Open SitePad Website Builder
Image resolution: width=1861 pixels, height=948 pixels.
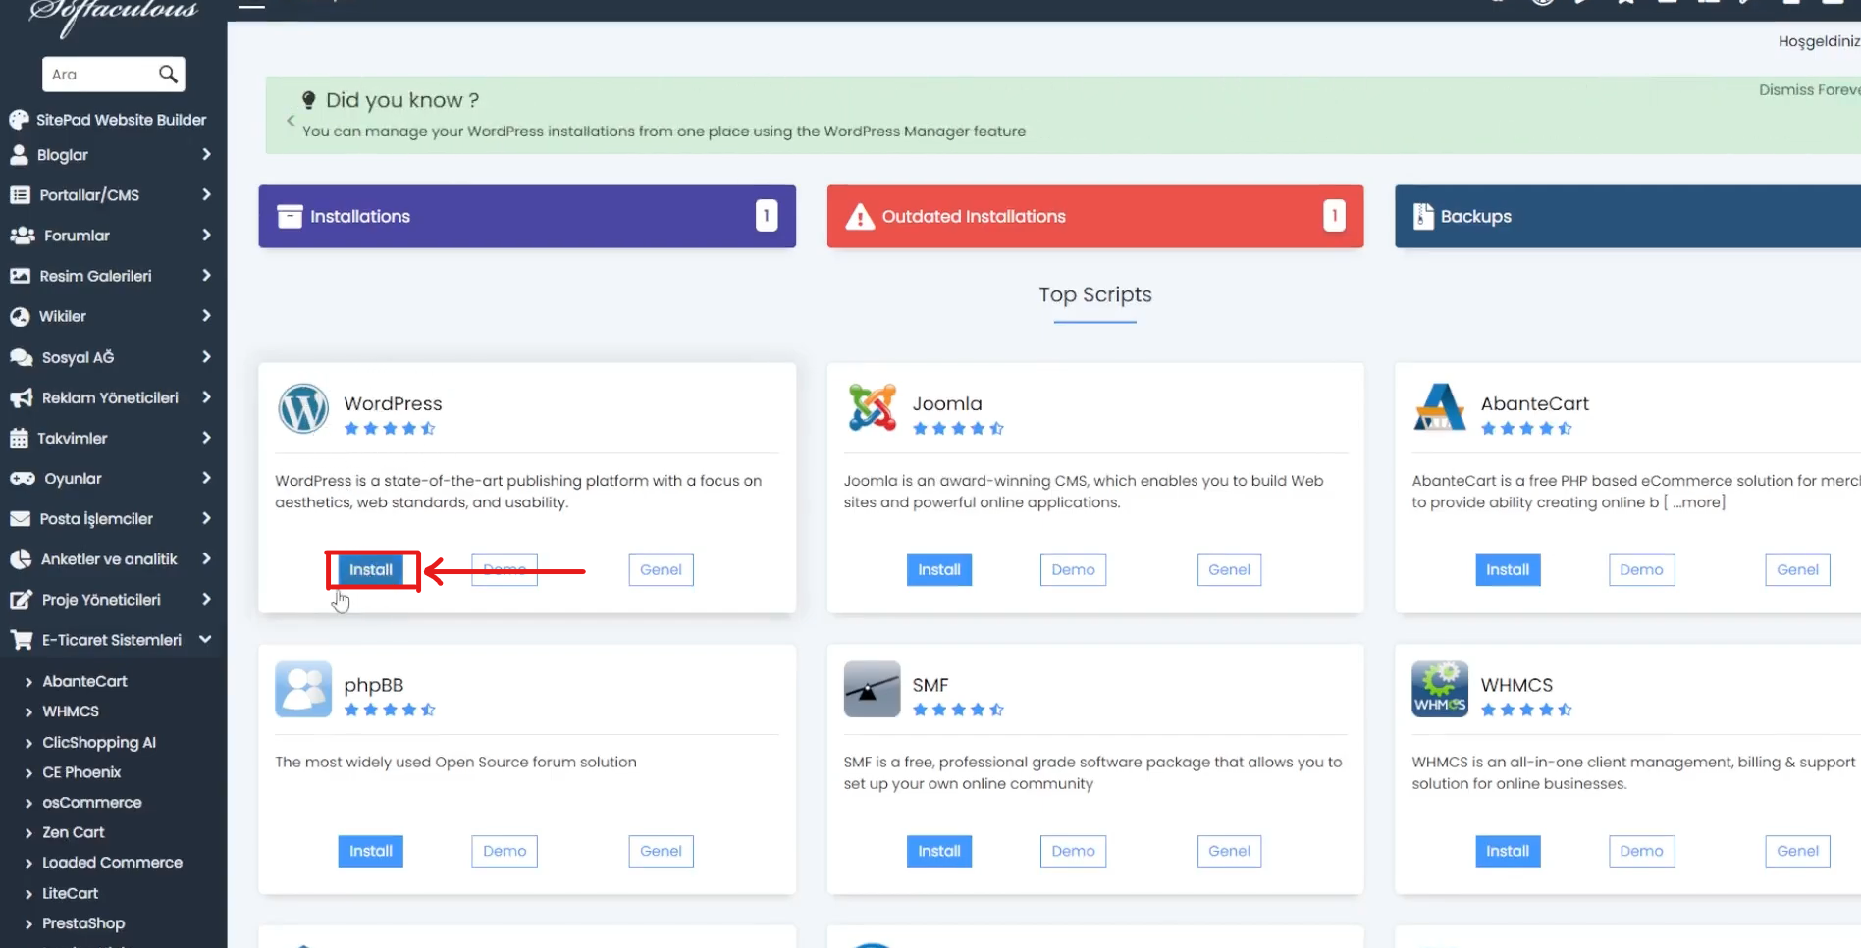click(121, 120)
